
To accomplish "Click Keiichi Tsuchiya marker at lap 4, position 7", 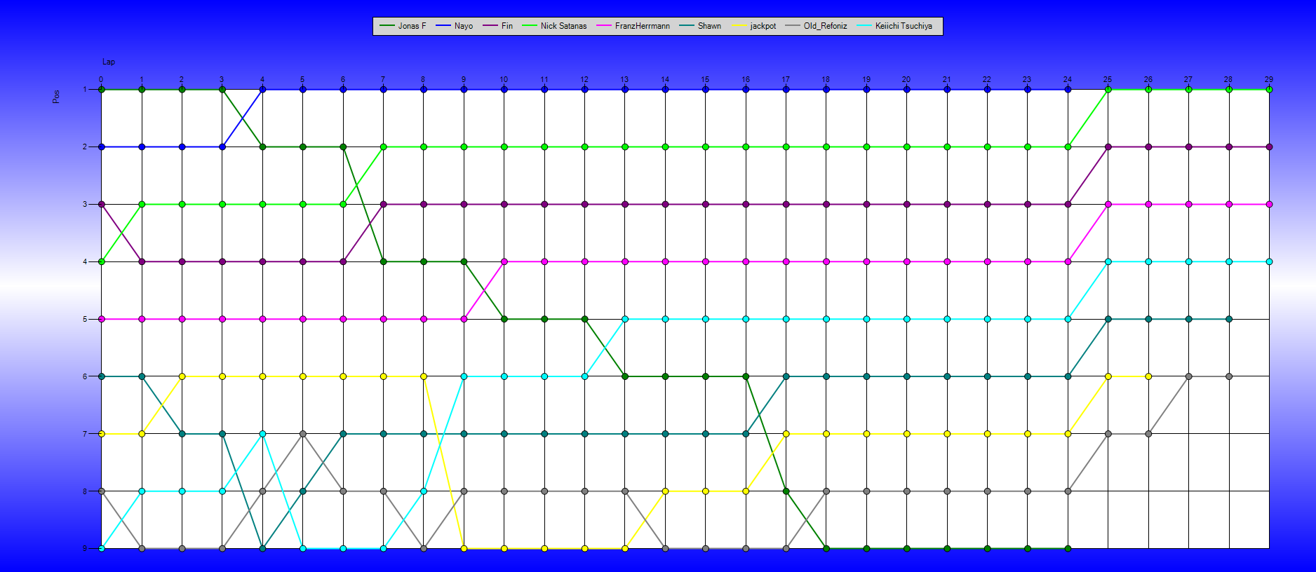I will pos(262,434).
